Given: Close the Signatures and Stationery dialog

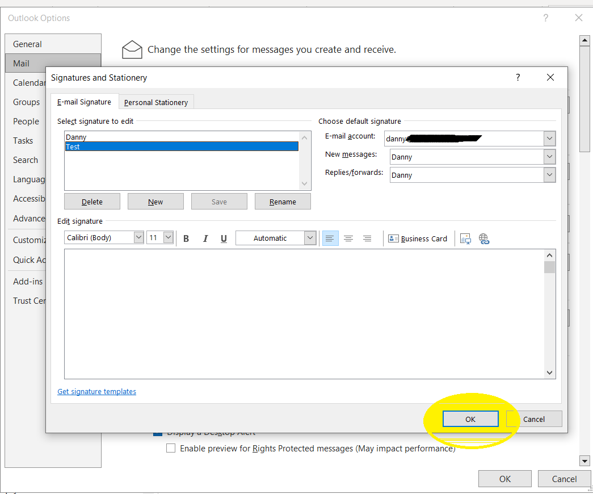Looking at the screenshot, I should (x=550, y=78).
